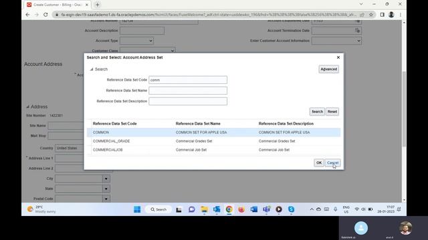This screenshot has width=428, height=240.
Task: Click the Reference Data Set Name field
Action: [188, 91]
